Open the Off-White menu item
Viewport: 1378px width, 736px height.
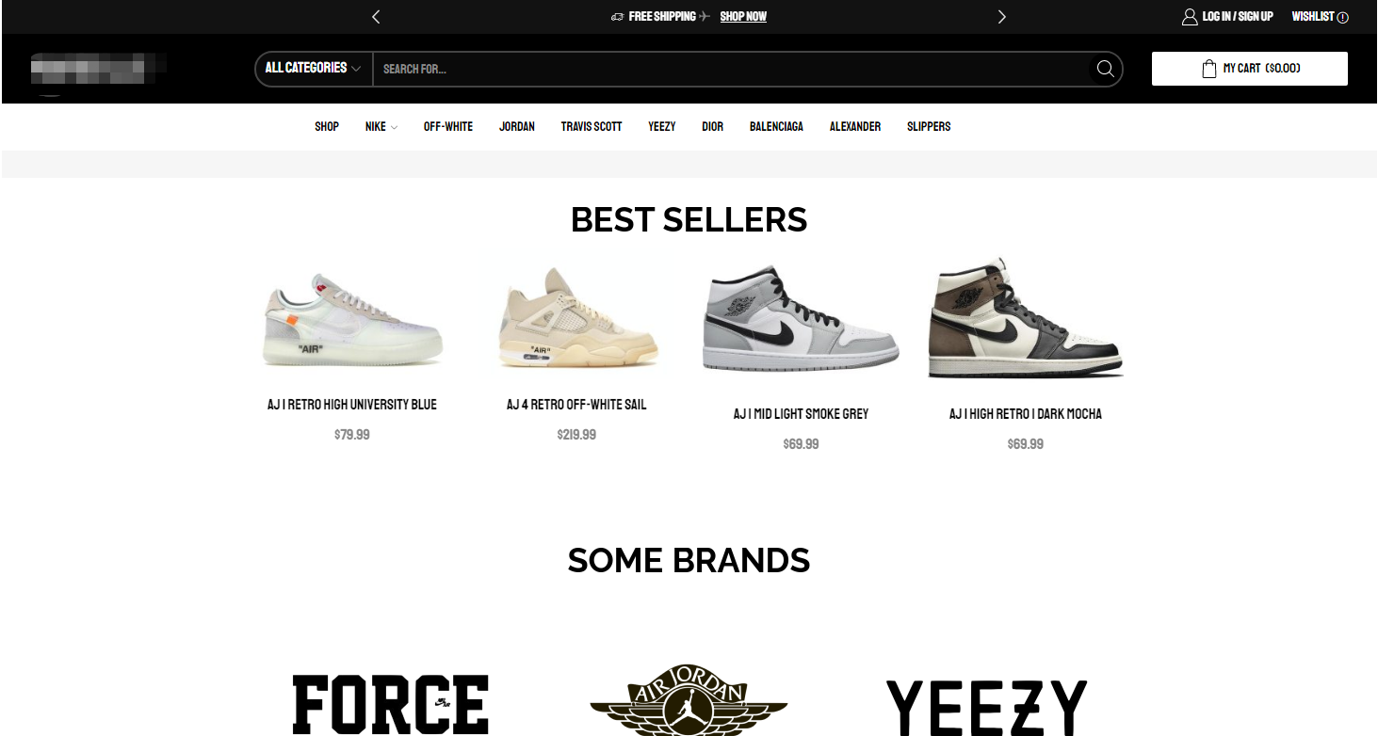448,126
